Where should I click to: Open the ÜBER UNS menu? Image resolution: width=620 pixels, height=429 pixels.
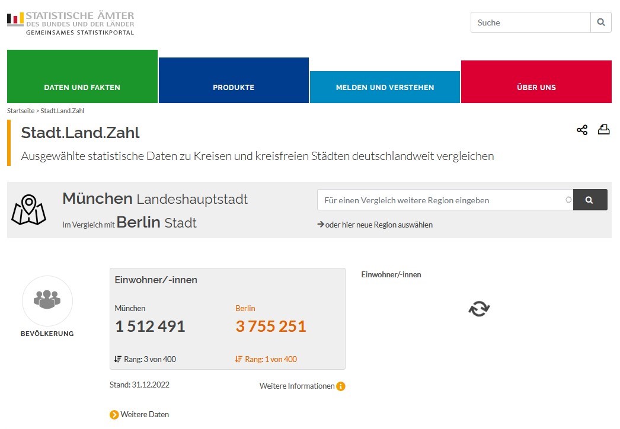click(536, 87)
